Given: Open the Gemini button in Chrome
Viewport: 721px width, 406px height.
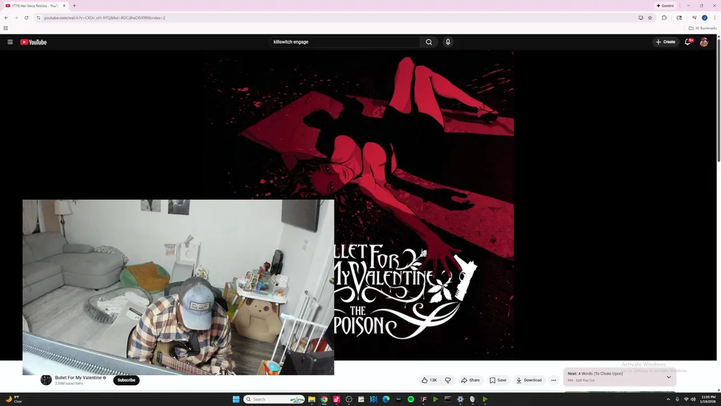Looking at the screenshot, I should [665, 6].
